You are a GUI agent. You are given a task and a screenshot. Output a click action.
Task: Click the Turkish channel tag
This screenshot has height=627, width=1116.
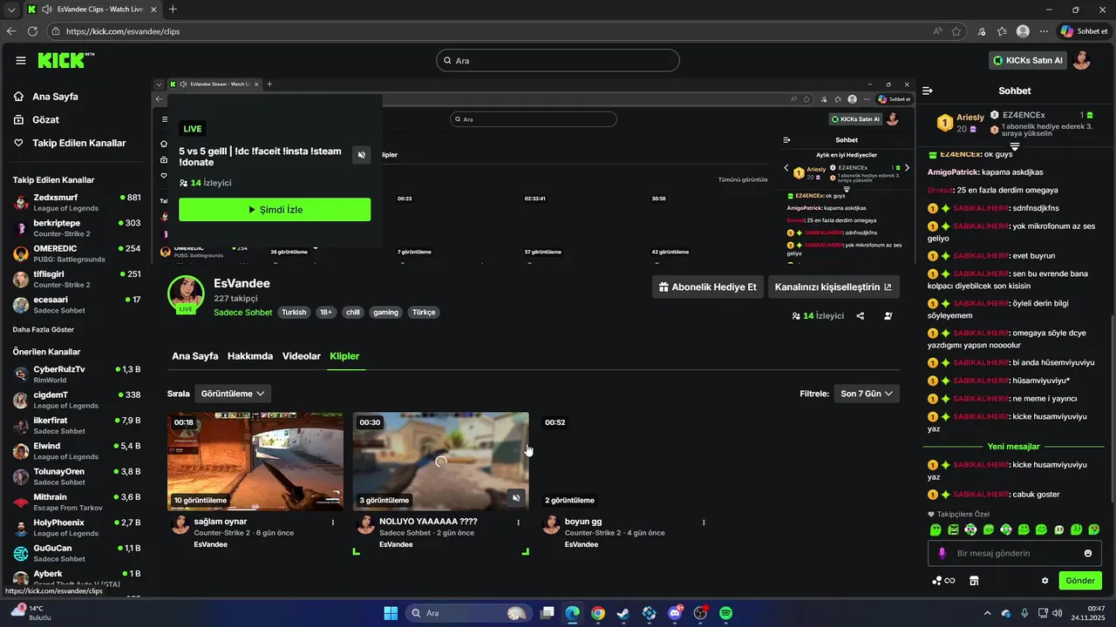click(294, 312)
